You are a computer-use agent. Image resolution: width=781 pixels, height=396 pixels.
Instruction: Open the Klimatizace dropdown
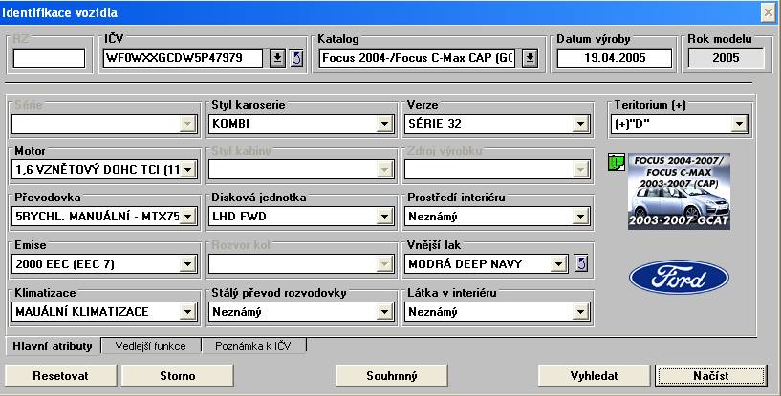click(x=188, y=311)
